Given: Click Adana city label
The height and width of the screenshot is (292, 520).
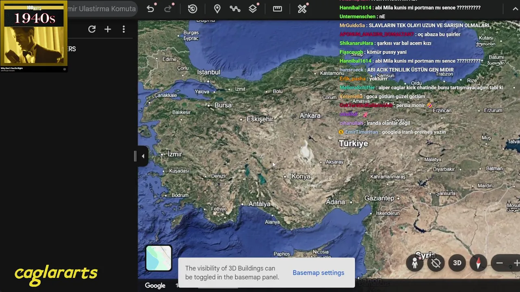Looking at the screenshot, I should (x=335, y=202).
